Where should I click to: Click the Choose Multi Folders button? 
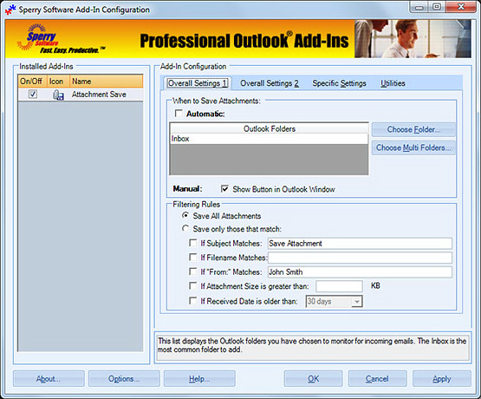point(413,147)
